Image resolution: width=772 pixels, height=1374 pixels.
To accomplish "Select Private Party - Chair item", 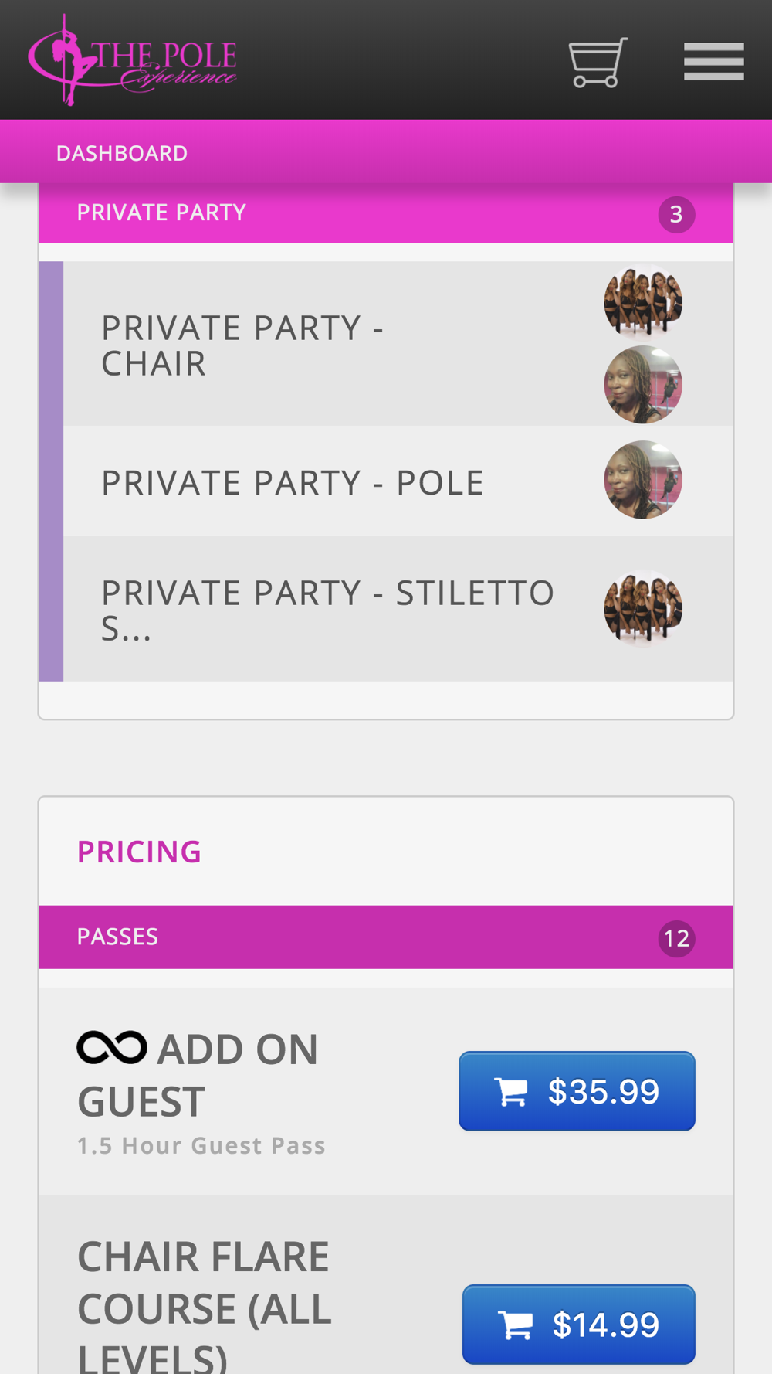I will (398, 344).
